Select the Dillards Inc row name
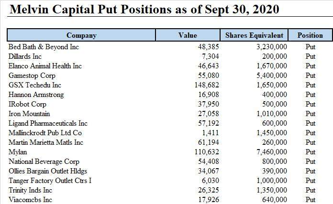 click(x=25, y=56)
